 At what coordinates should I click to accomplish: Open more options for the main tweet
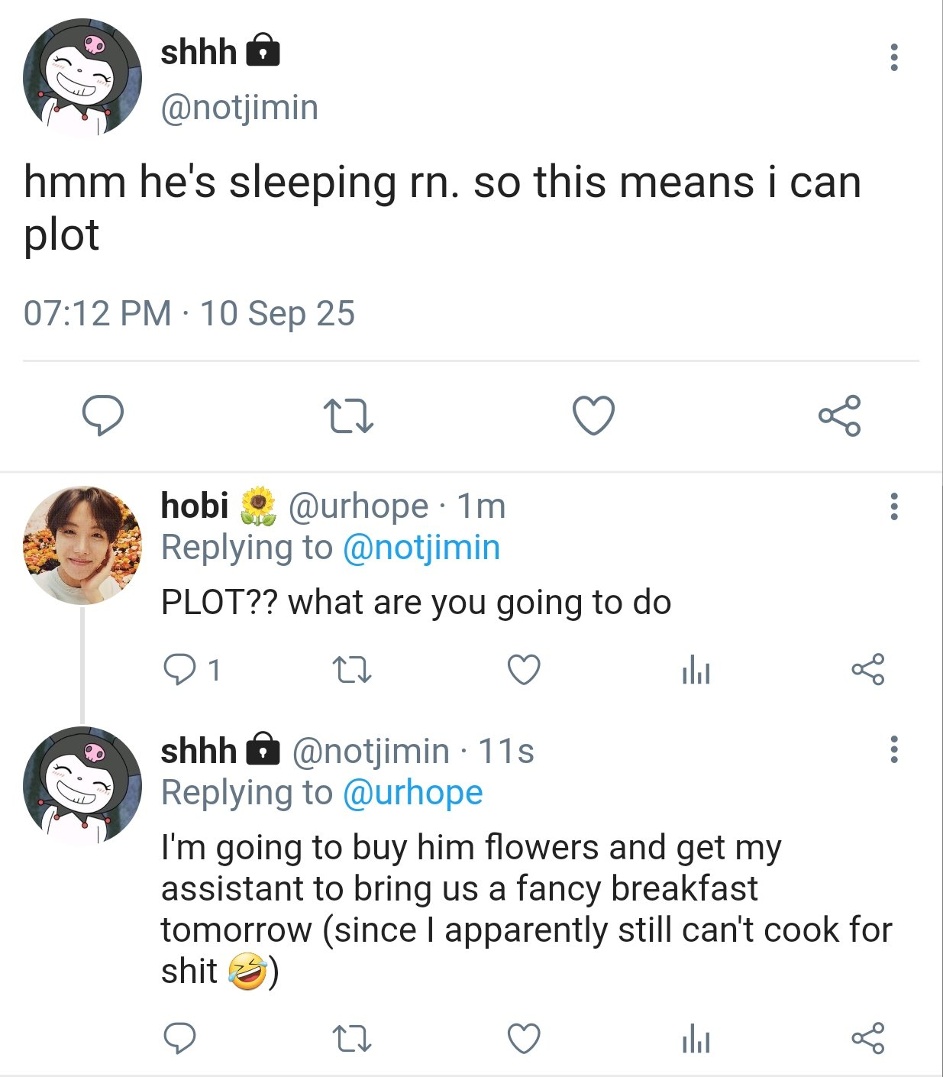click(x=893, y=57)
